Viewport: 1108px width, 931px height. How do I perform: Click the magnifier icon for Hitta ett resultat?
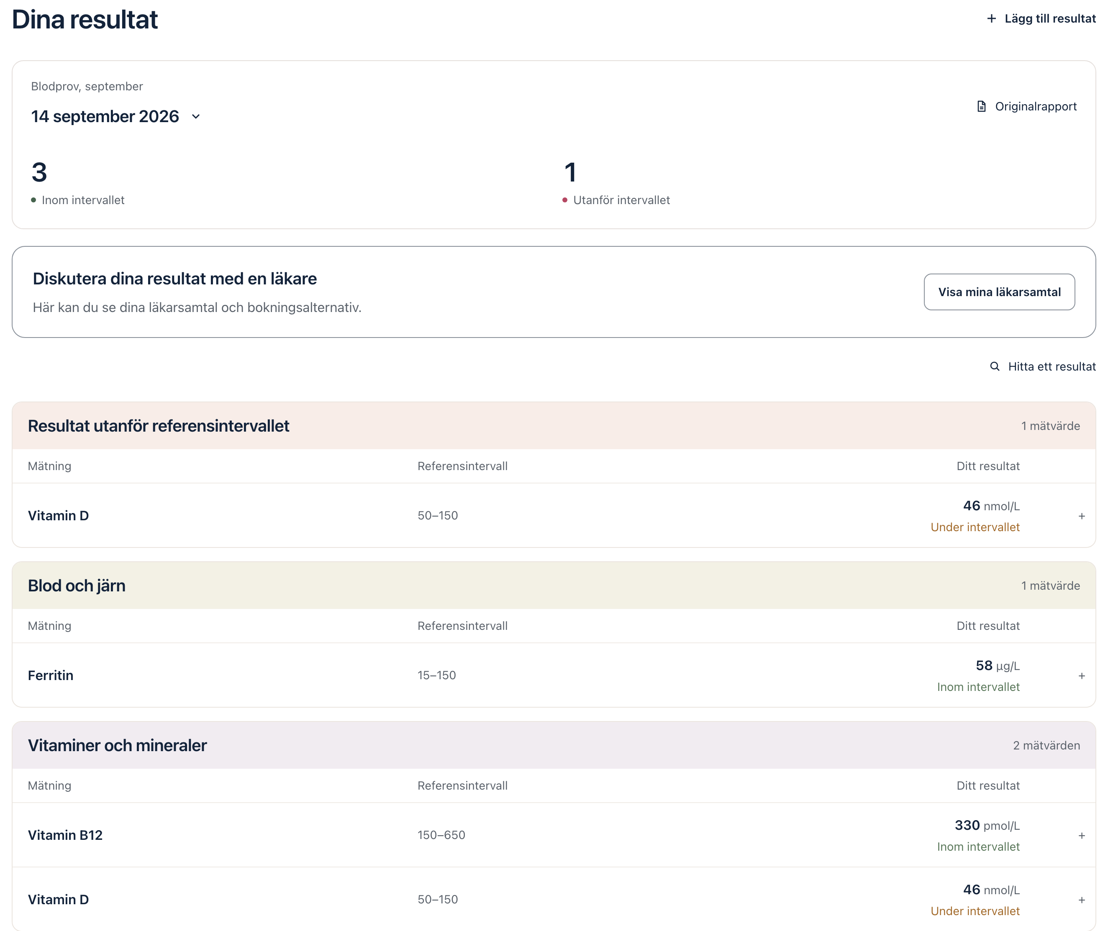point(995,366)
